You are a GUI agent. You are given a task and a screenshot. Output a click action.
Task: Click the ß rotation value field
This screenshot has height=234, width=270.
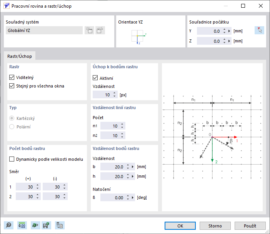tap(113, 198)
